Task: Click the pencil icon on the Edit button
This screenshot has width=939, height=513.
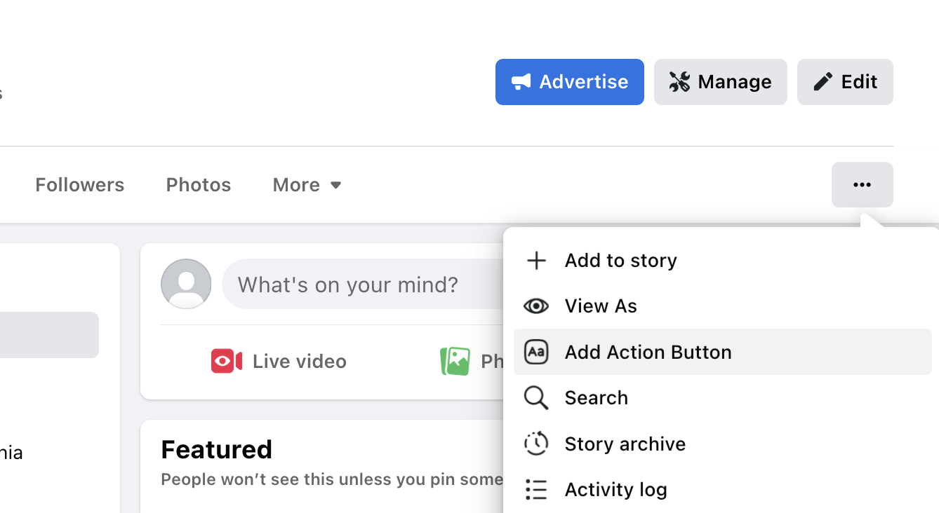Action: tap(821, 81)
